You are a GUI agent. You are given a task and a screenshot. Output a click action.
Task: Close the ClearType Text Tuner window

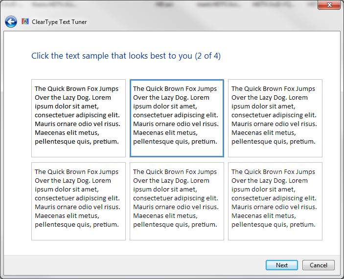pos(329,5)
